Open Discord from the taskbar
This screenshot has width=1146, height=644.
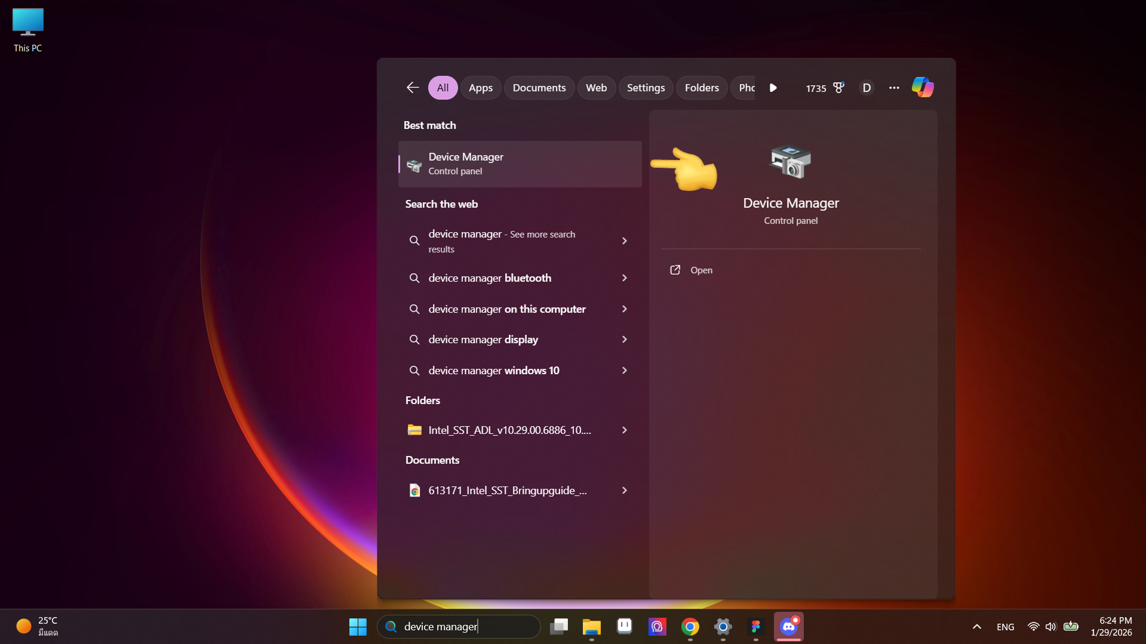pos(788,627)
